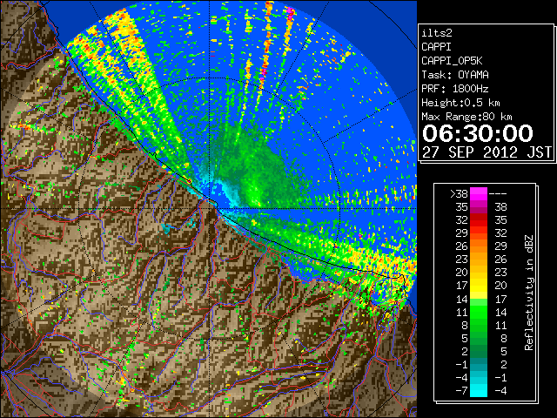Click the 'Task: OYAMA' line
The width and height of the screenshot is (557, 418).
tap(455, 75)
